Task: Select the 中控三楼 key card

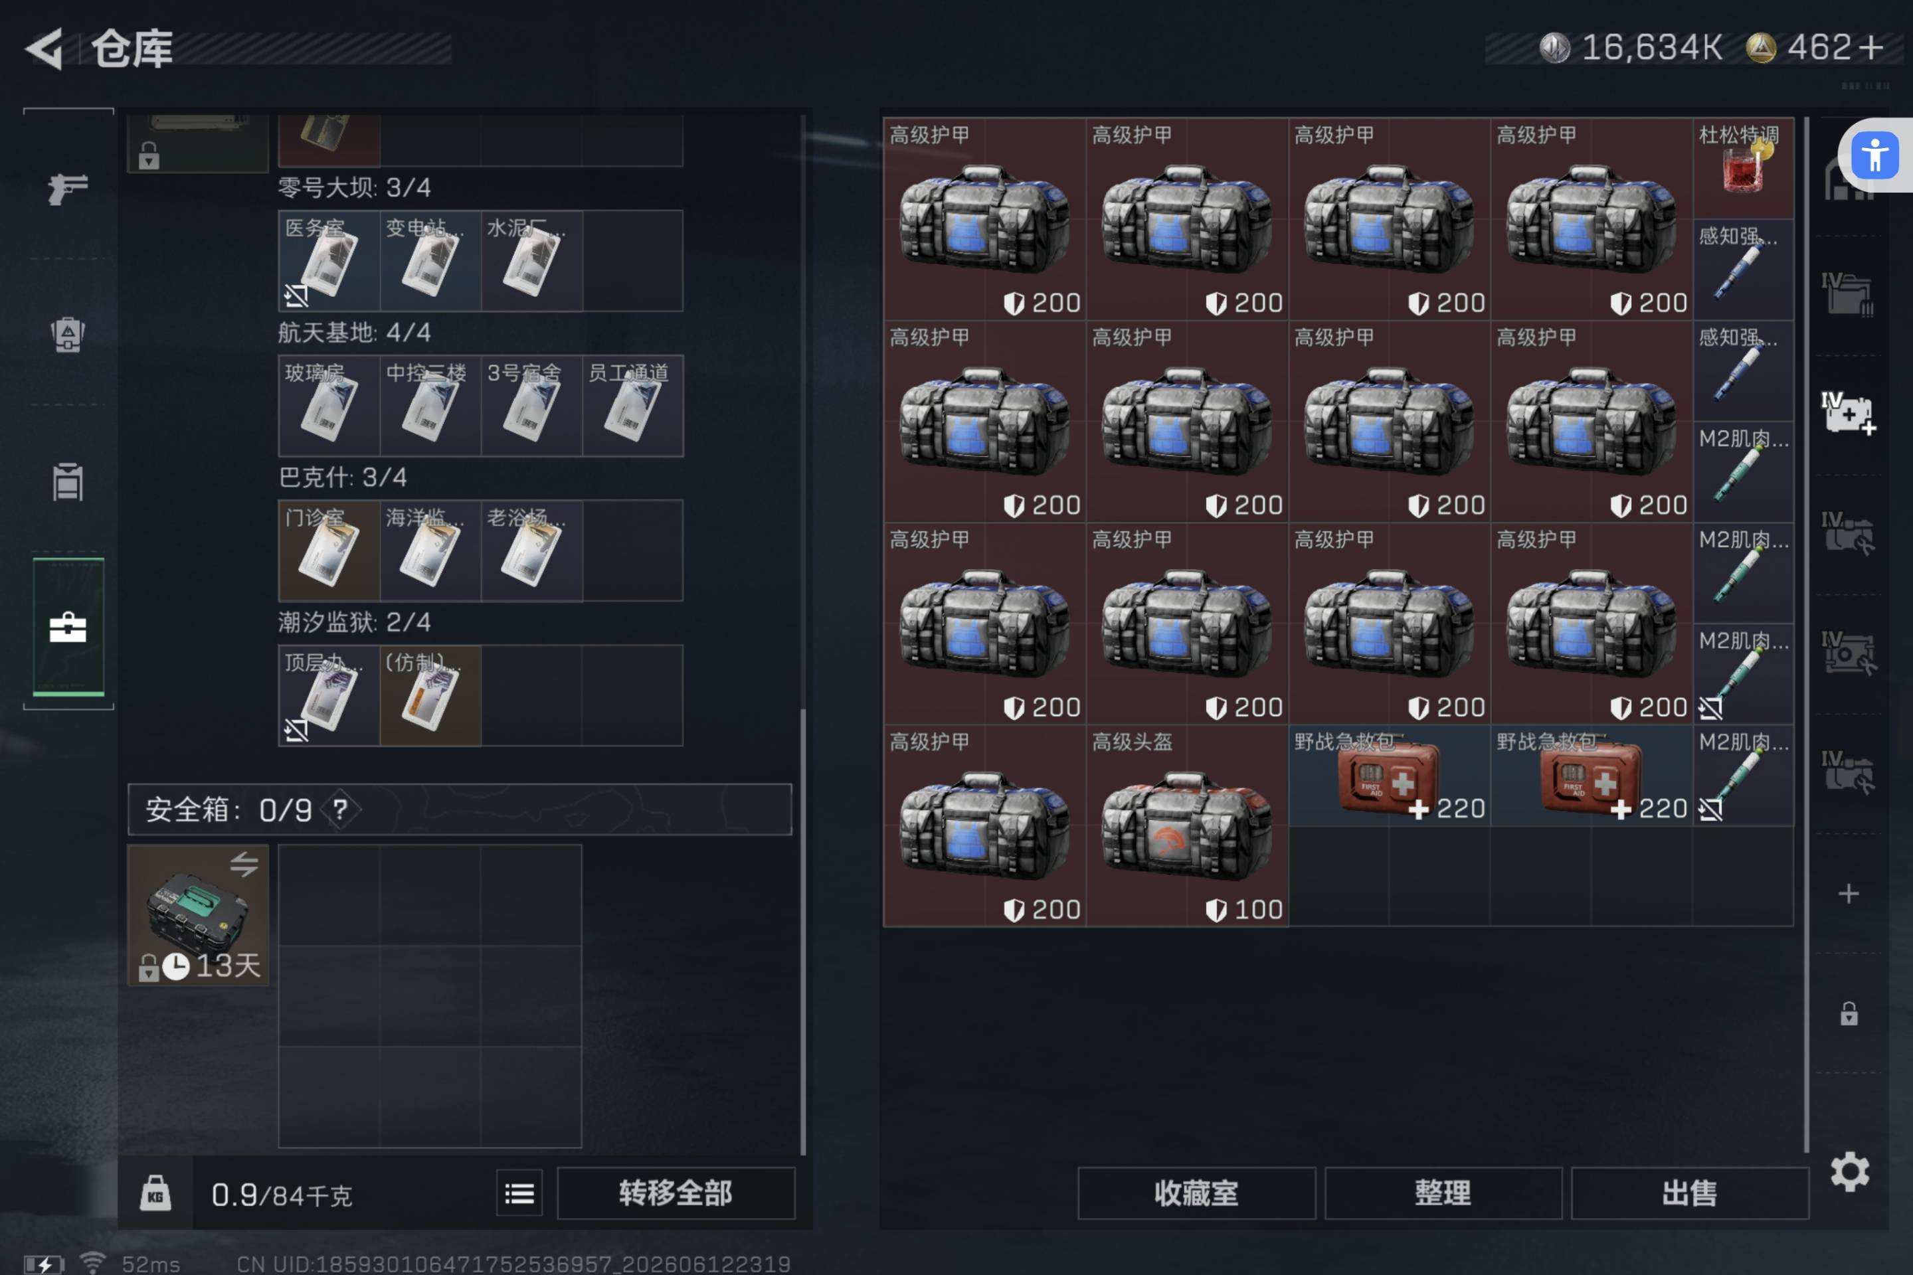Action: coord(430,406)
